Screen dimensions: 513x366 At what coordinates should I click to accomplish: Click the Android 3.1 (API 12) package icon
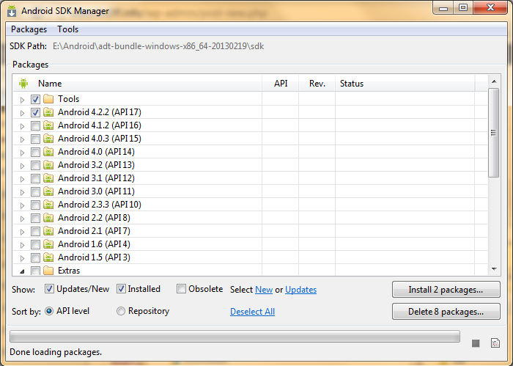pos(48,178)
